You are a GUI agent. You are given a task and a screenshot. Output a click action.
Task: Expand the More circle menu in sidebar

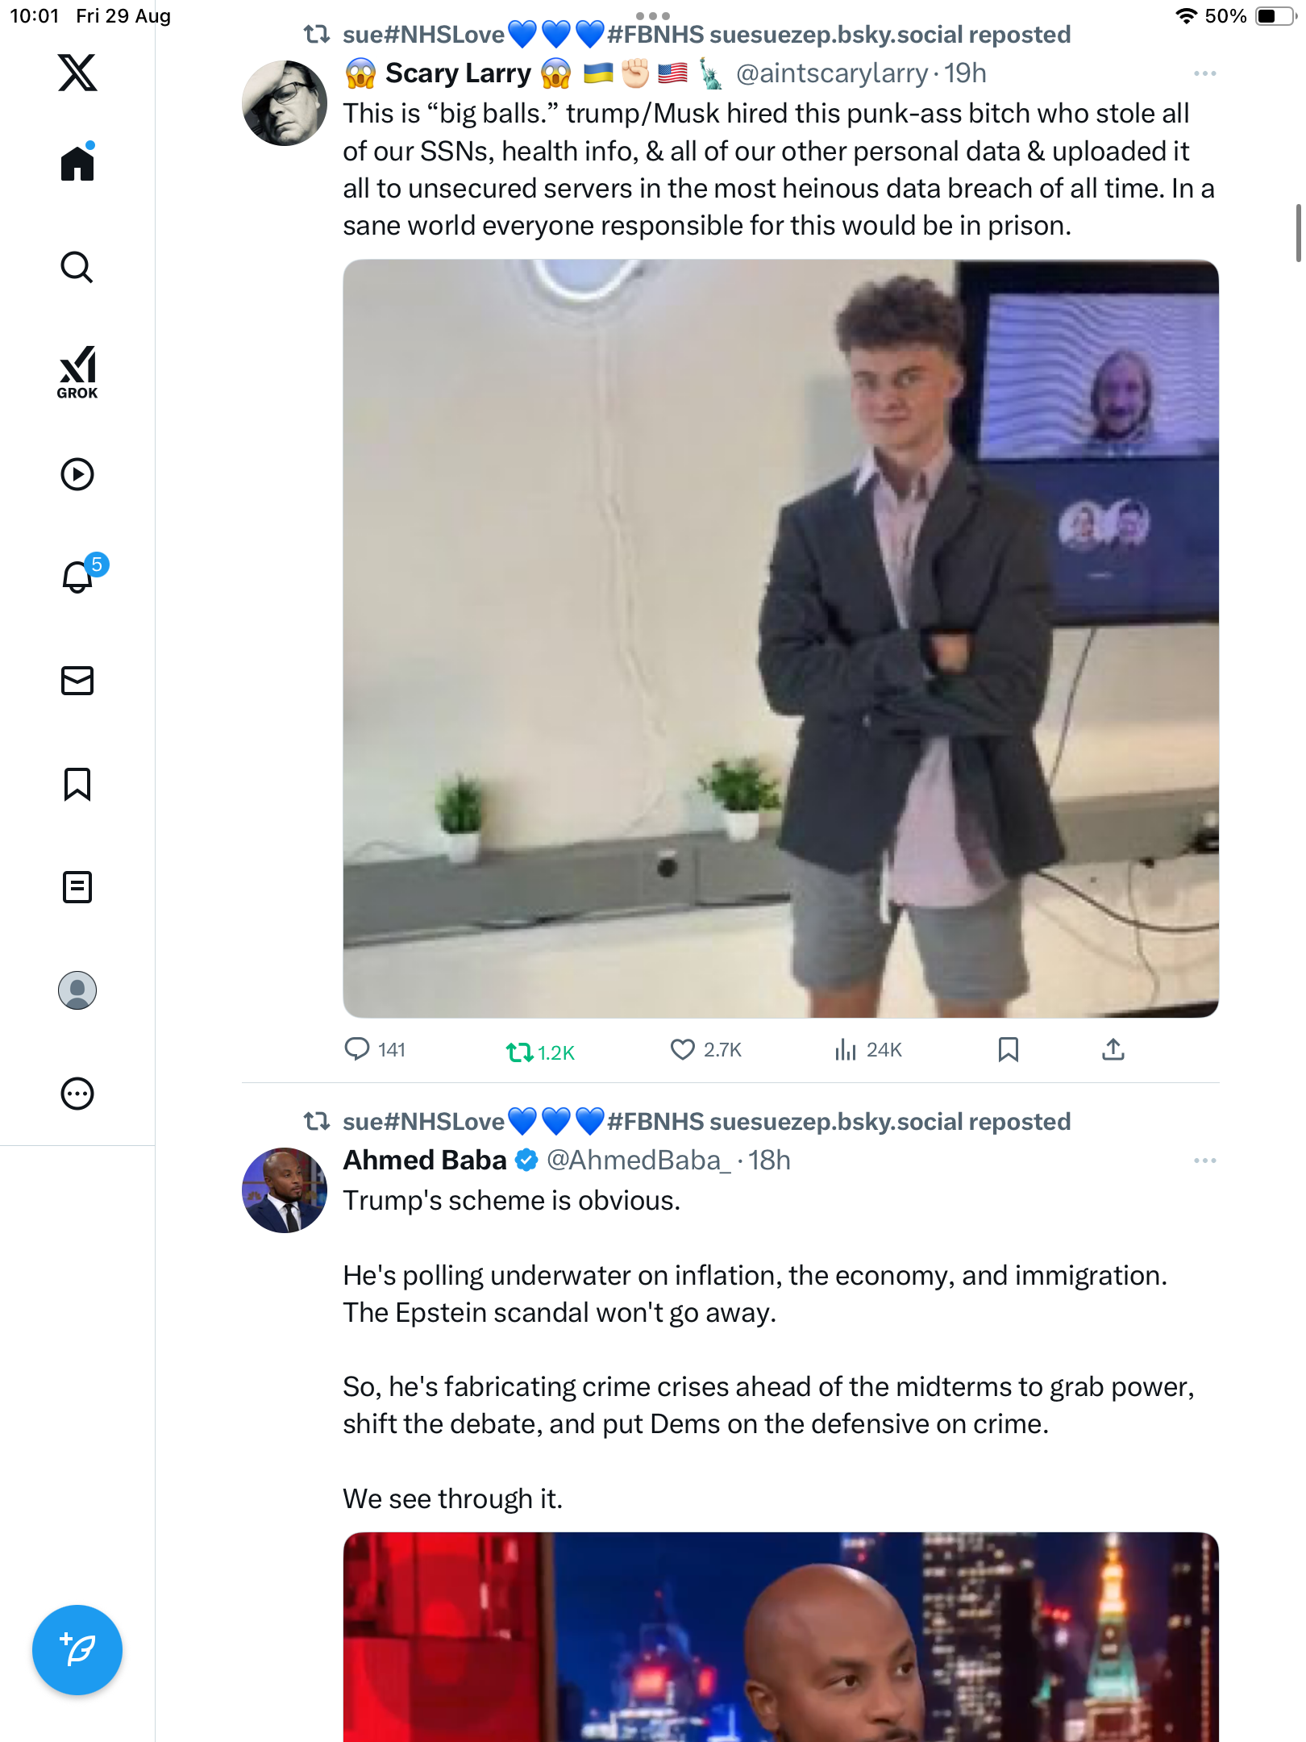point(77,1094)
